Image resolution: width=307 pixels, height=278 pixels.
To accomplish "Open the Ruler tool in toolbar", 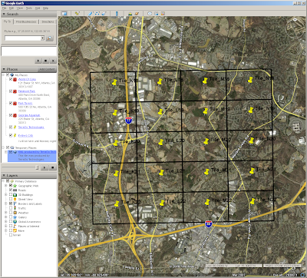I will pyautogui.click(x=117, y=14).
